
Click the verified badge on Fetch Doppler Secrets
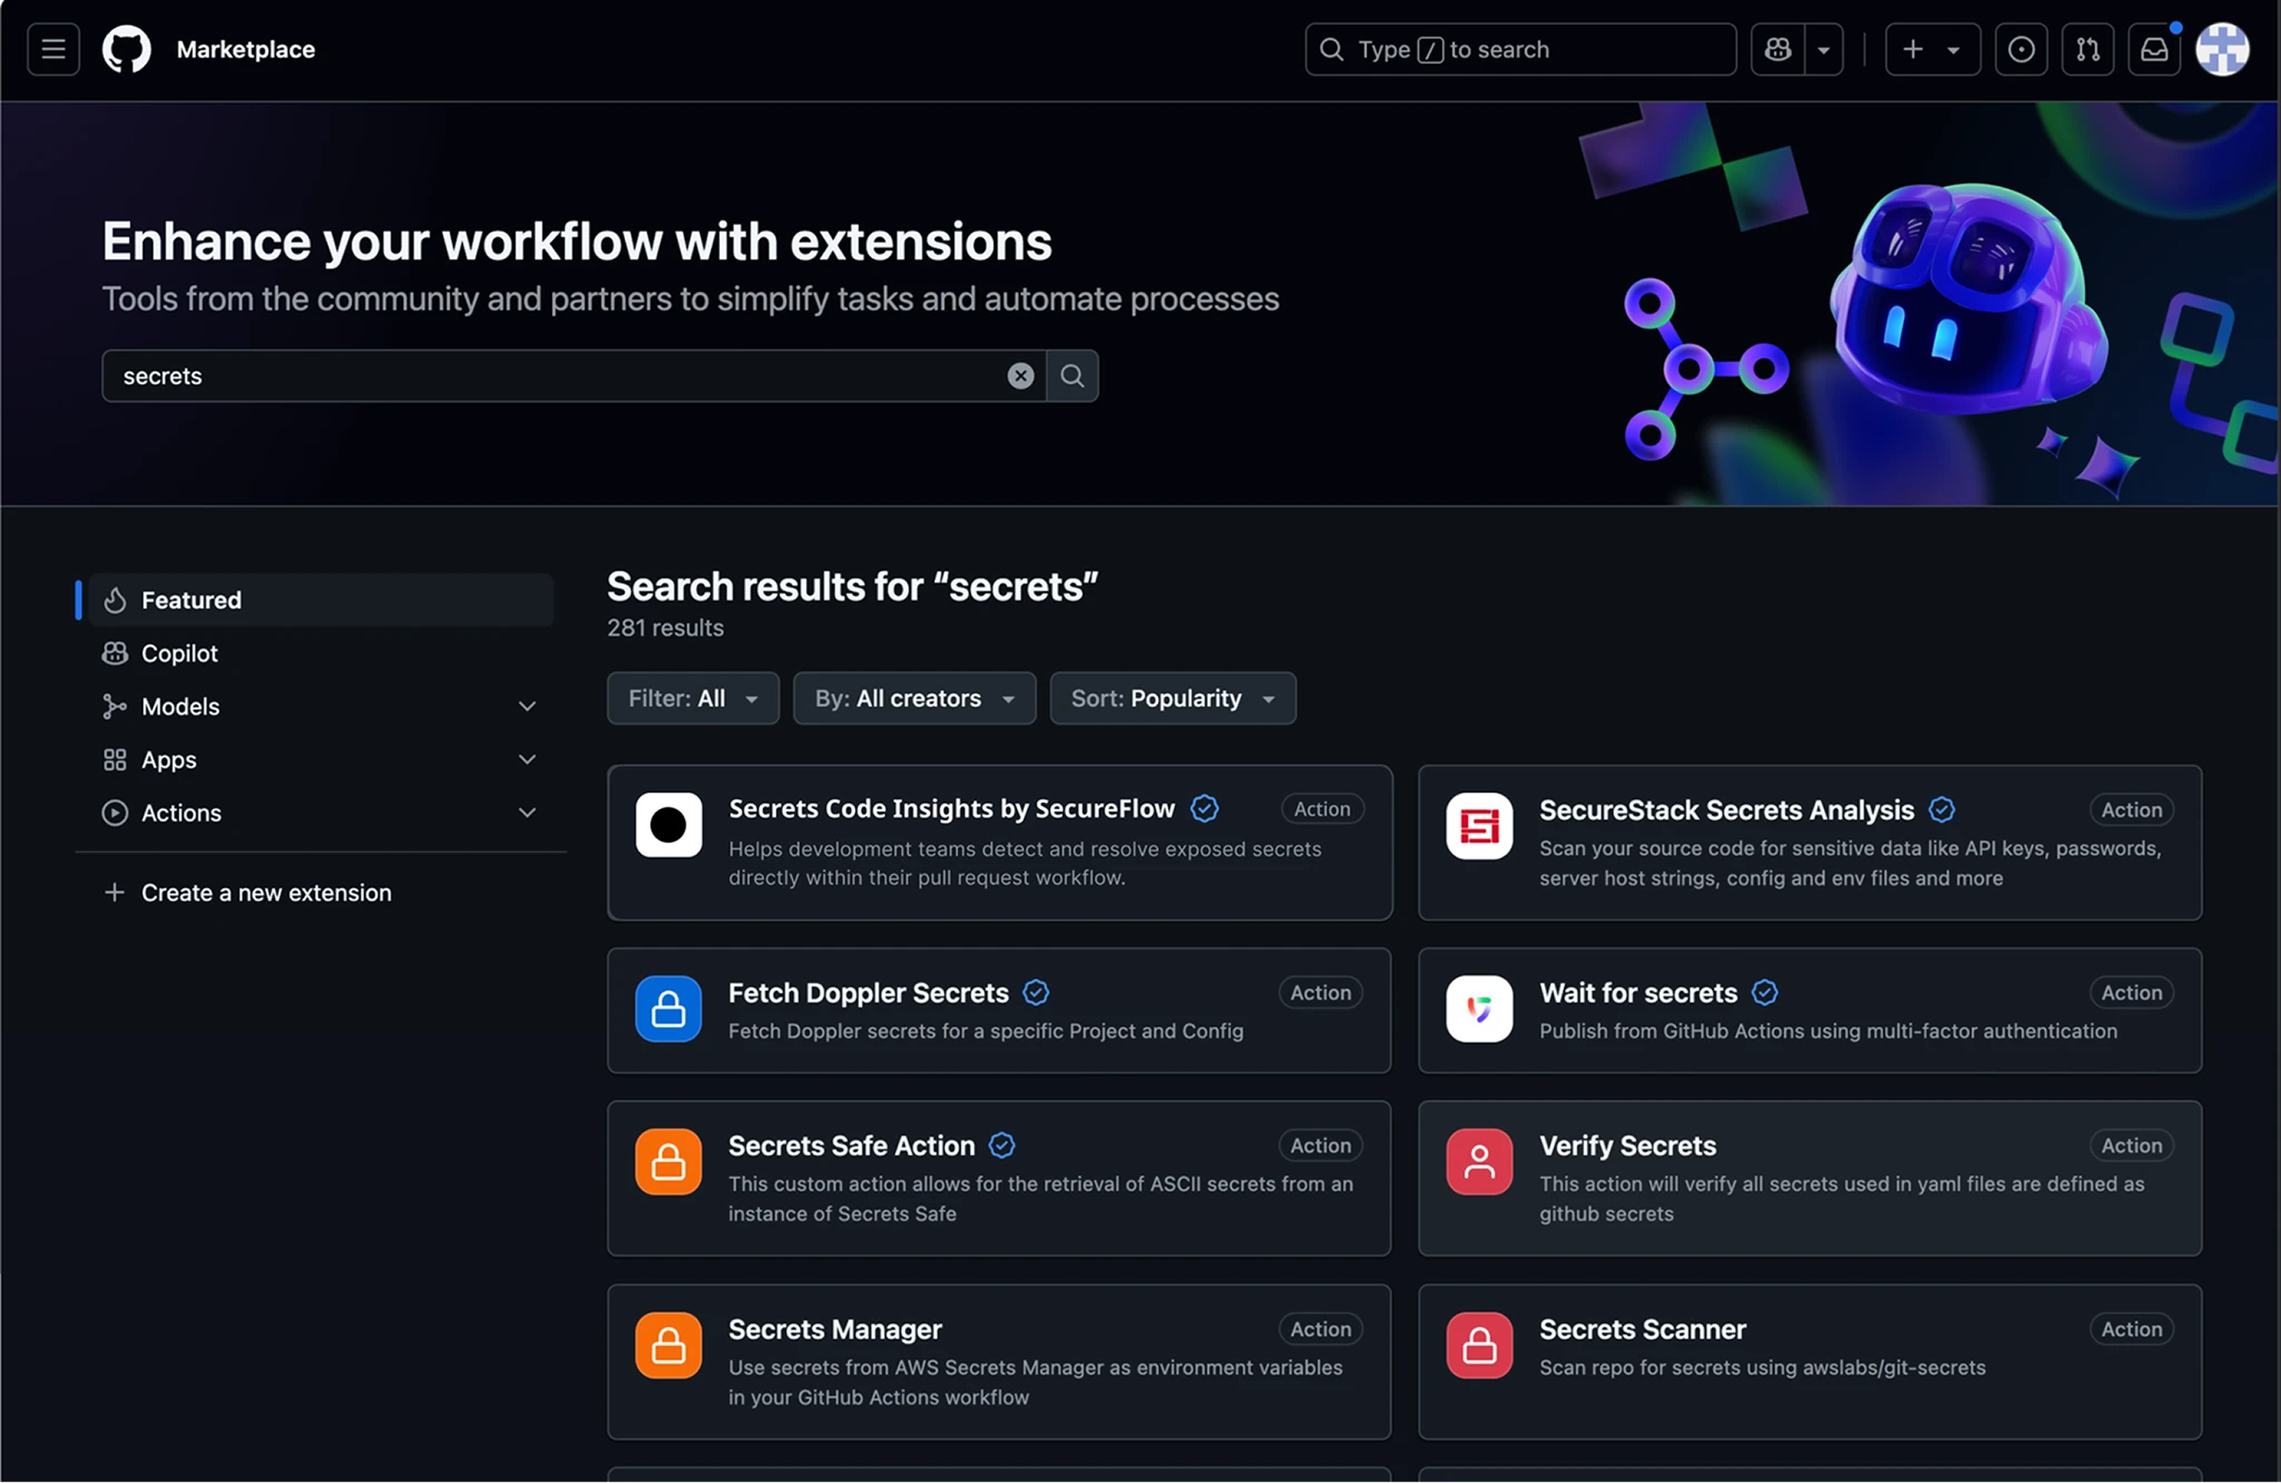pyautogui.click(x=1035, y=993)
